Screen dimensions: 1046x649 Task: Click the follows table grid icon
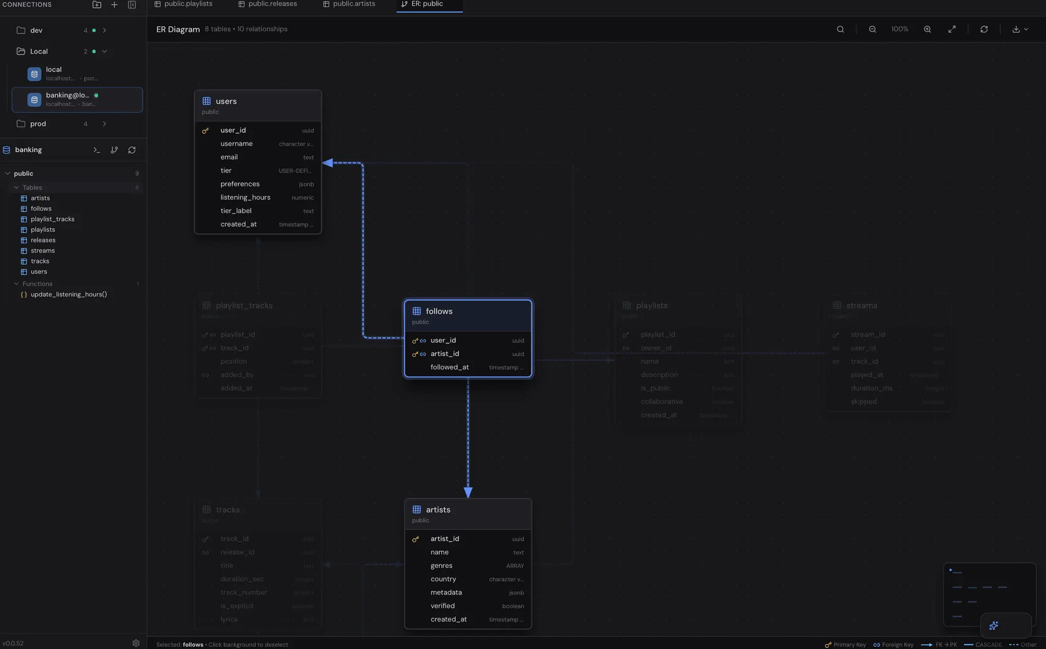click(x=417, y=311)
